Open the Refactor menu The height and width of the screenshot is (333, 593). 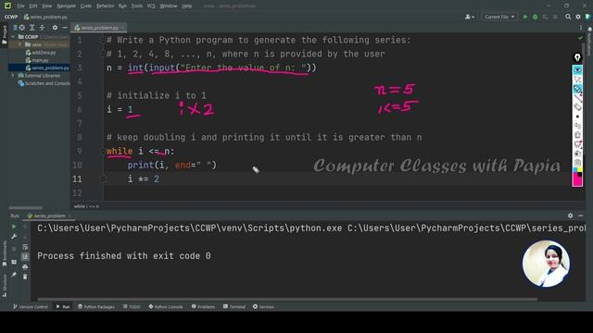point(105,6)
